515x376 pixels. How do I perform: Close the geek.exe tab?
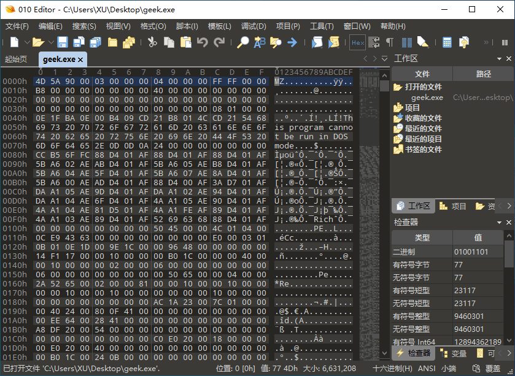[x=80, y=59]
